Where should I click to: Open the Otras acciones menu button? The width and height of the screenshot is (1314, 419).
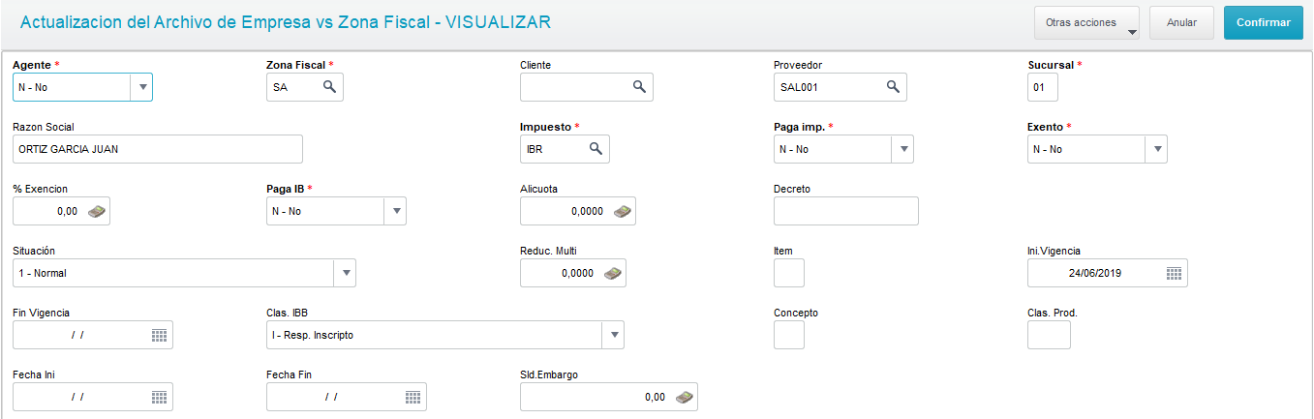pos(1088,22)
